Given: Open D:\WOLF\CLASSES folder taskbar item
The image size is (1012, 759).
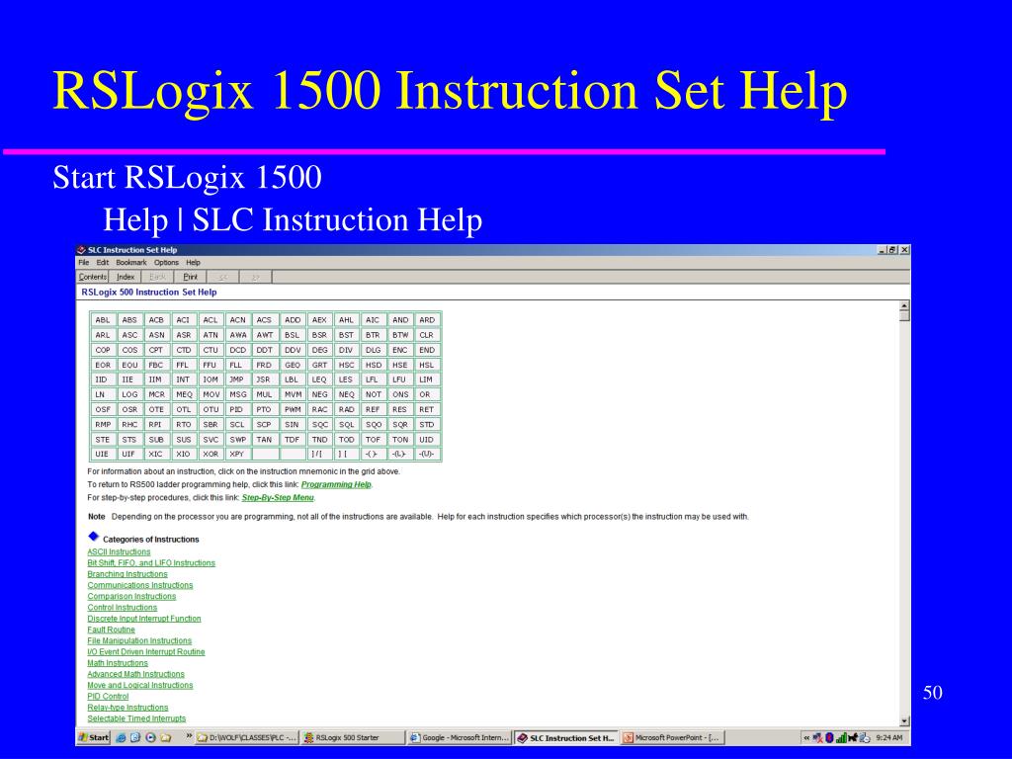Looking at the screenshot, I should coord(246,737).
